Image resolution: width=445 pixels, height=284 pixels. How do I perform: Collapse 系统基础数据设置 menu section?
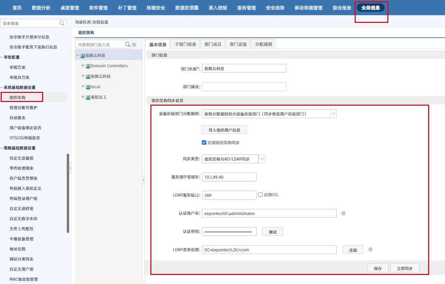click(x=2, y=87)
